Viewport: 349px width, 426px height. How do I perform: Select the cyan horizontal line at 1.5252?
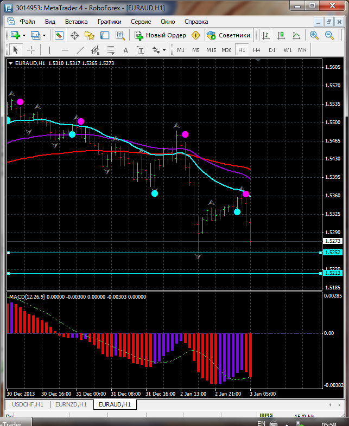pos(164,253)
